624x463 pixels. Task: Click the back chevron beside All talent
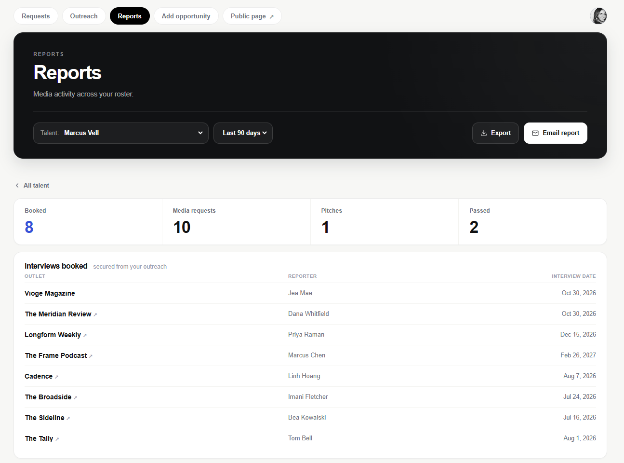point(17,185)
